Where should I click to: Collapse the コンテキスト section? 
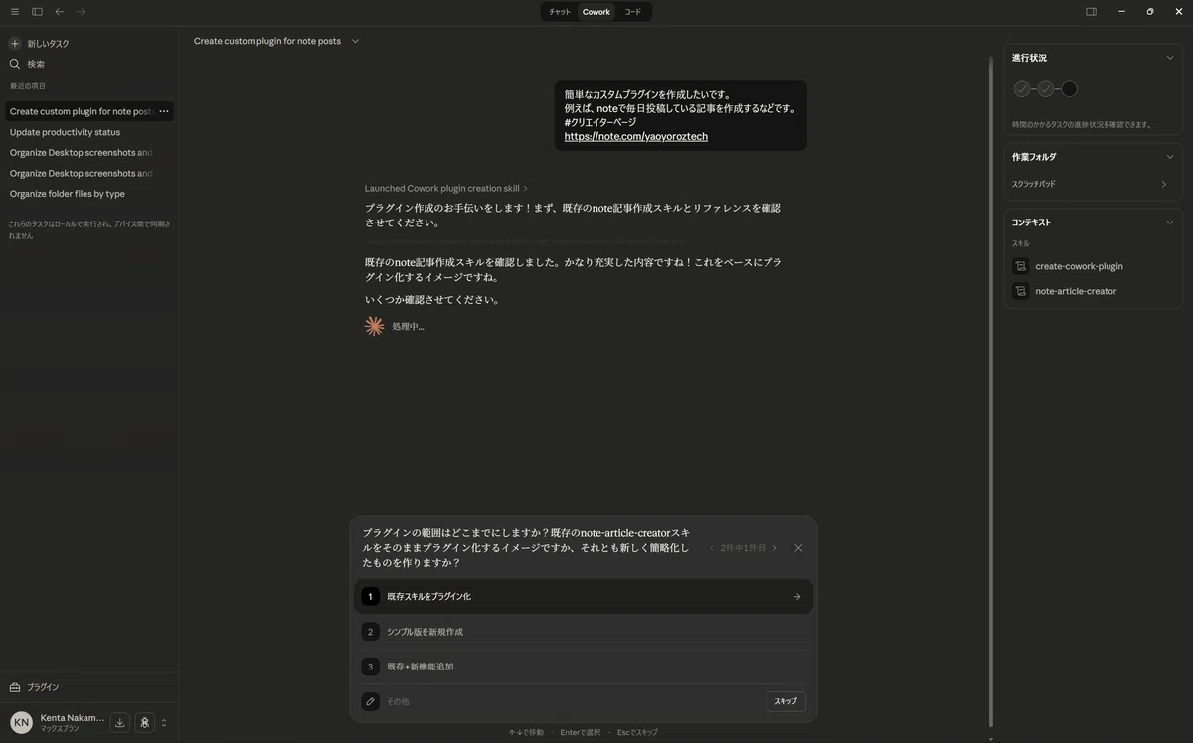[x=1169, y=223]
